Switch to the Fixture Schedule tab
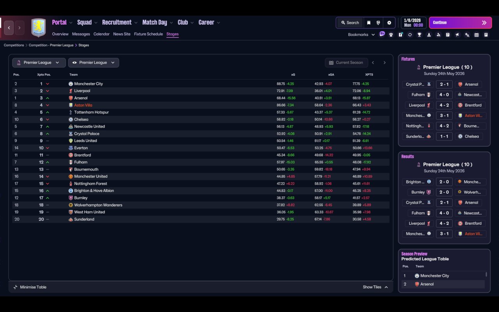Screen dimensions: 499x312 (x=148, y=34)
